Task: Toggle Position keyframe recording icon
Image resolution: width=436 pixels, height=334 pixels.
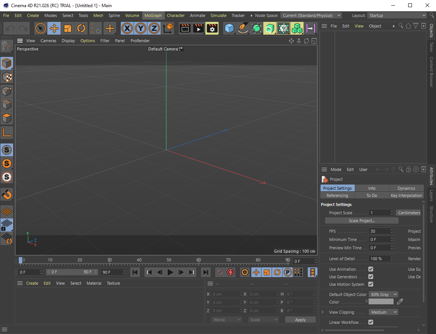Action: tap(256, 272)
